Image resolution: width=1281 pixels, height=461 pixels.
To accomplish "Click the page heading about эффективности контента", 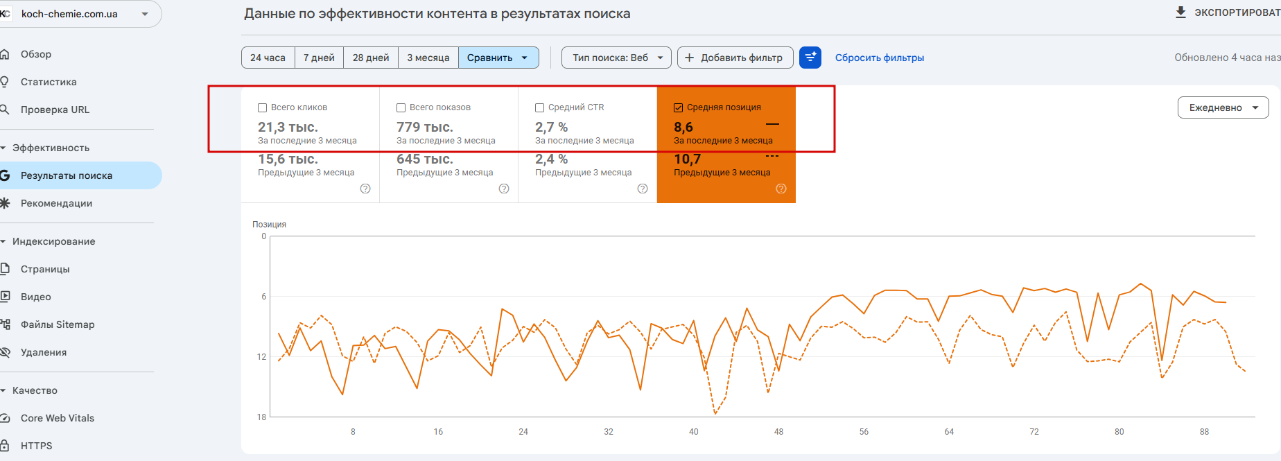I will coord(437,14).
